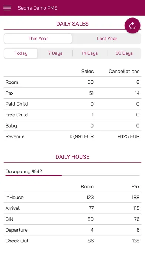Click the Sales column header
Screen dimensions: 145x258
point(88,72)
